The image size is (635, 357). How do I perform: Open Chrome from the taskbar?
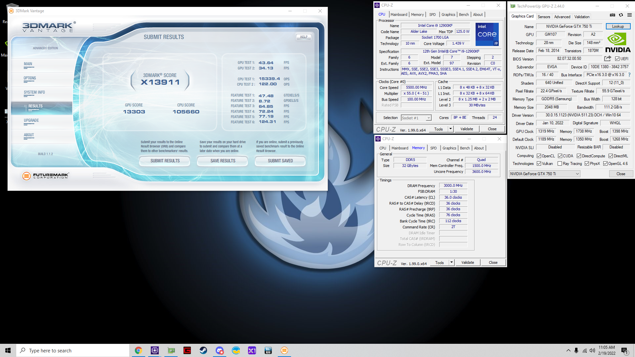pyautogui.click(x=138, y=350)
